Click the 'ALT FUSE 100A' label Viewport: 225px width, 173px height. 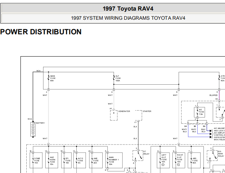click(x=118, y=78)
